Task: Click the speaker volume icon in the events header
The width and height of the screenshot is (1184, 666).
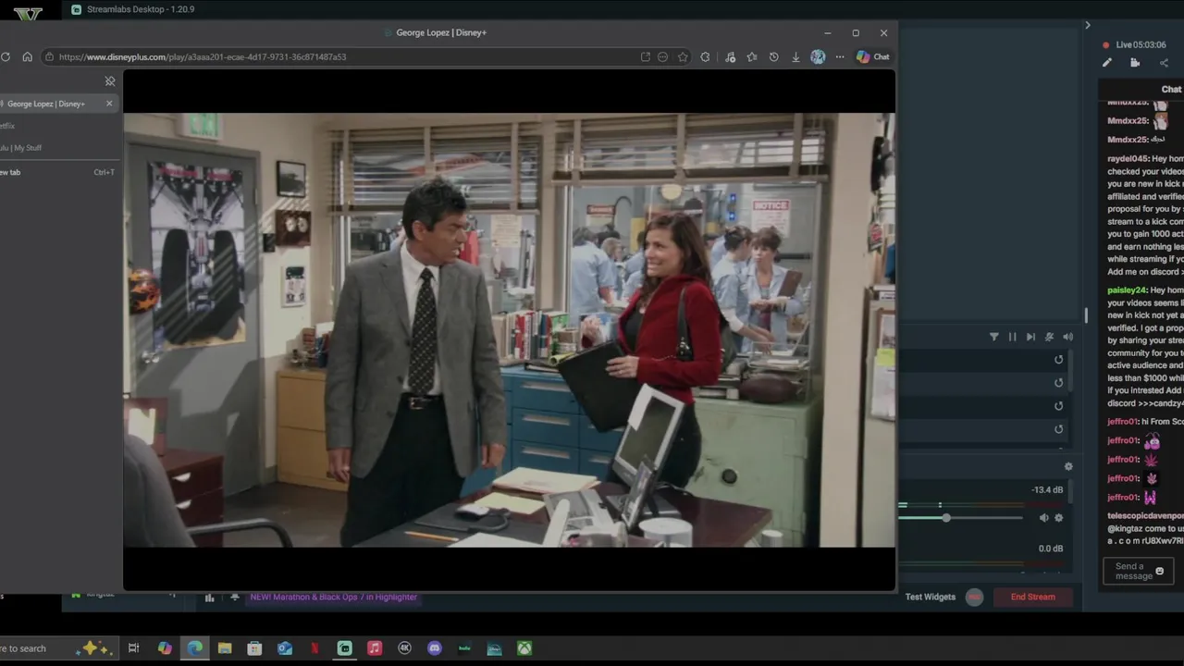Action: click(x=1067, y=337)
